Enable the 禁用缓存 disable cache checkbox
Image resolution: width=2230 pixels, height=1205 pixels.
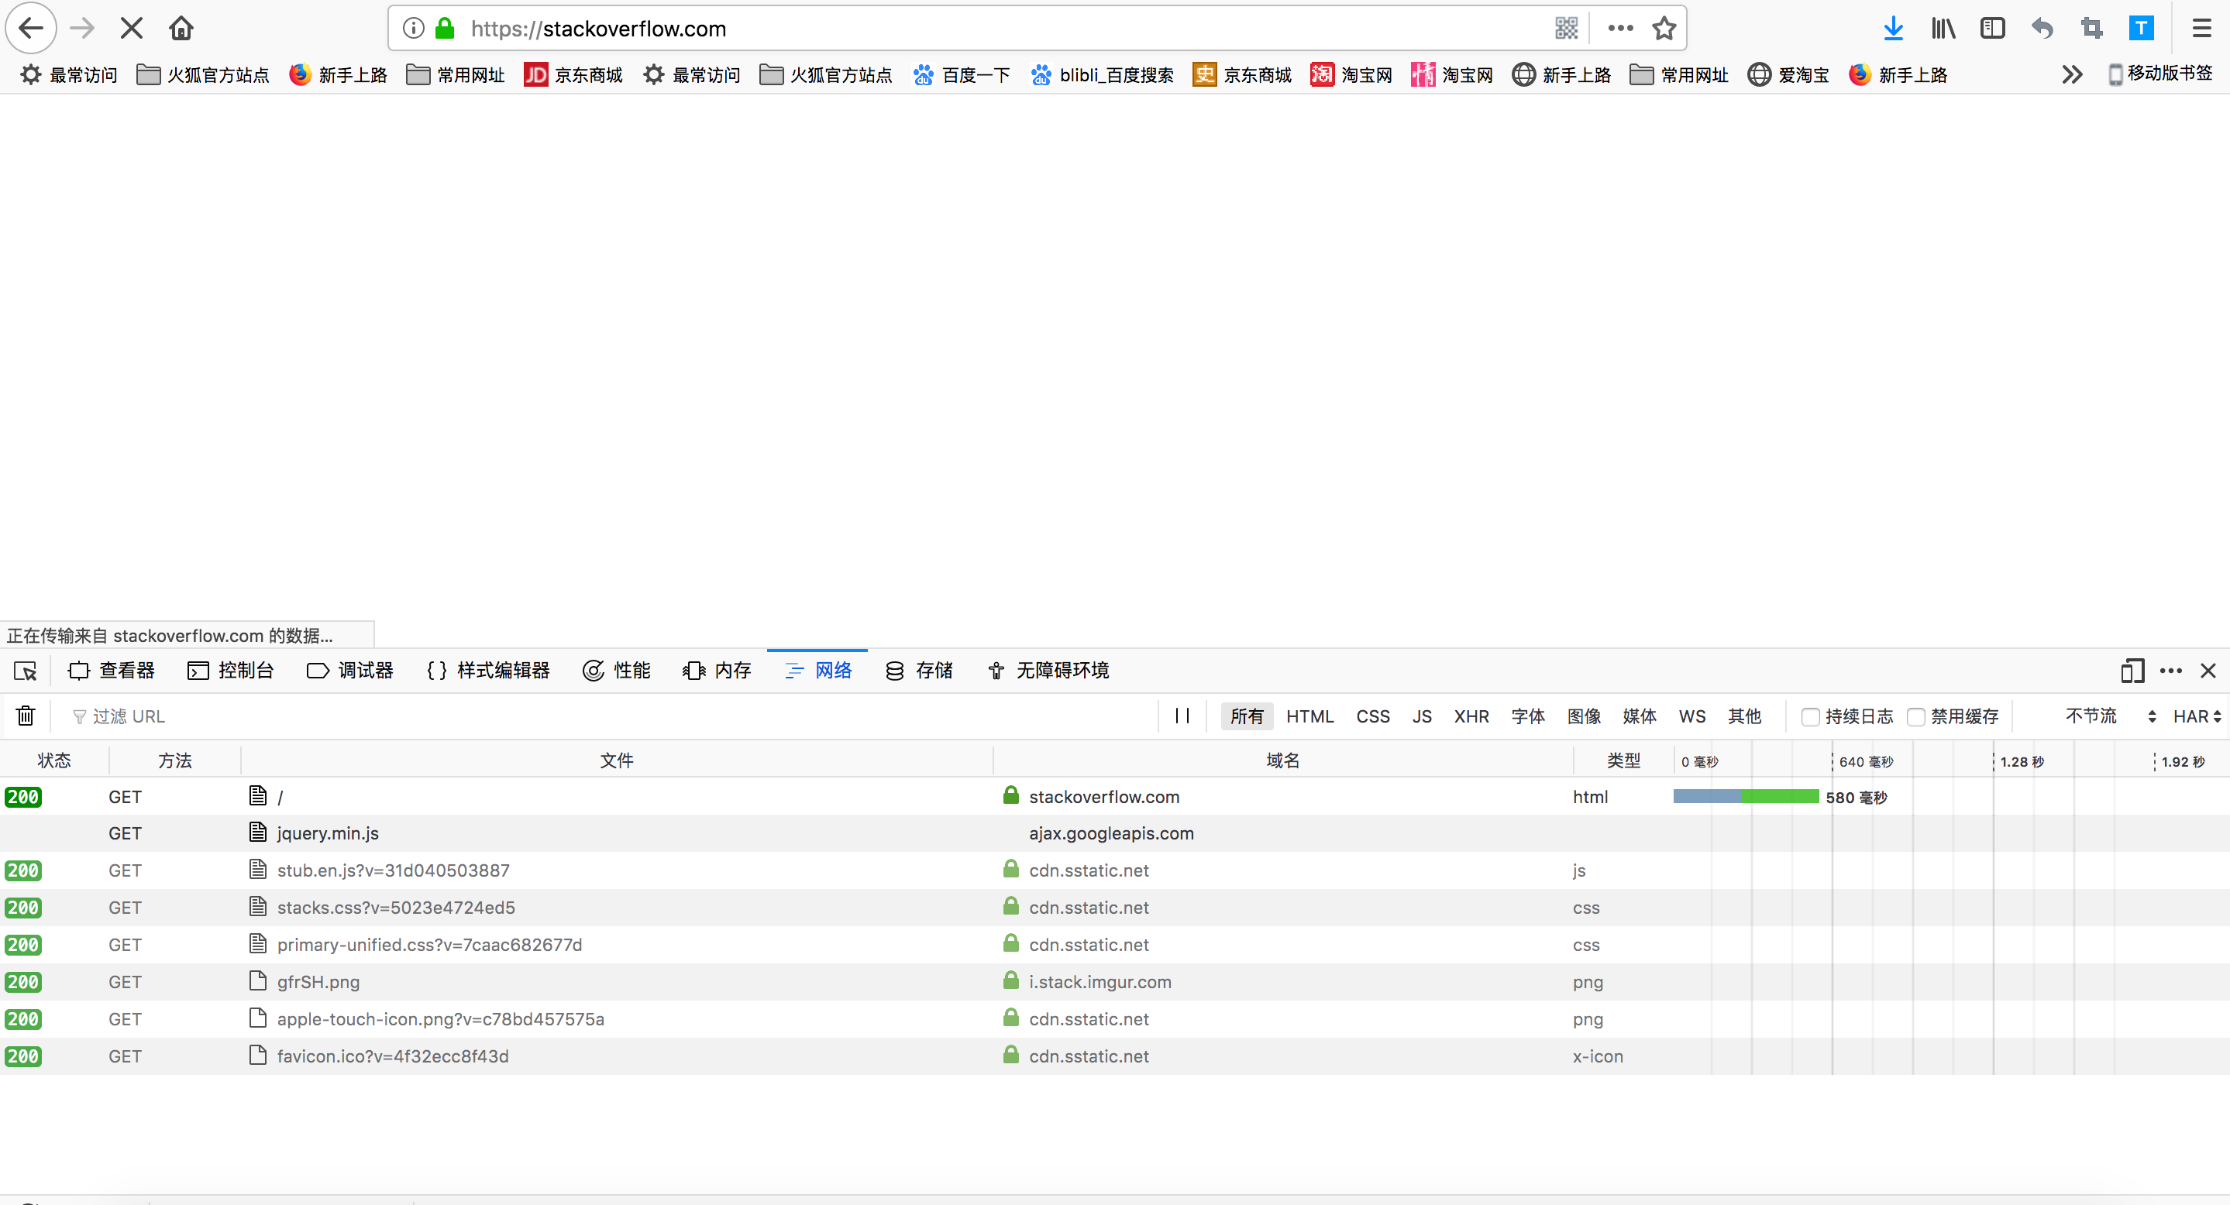click(x=1915, y=716)
